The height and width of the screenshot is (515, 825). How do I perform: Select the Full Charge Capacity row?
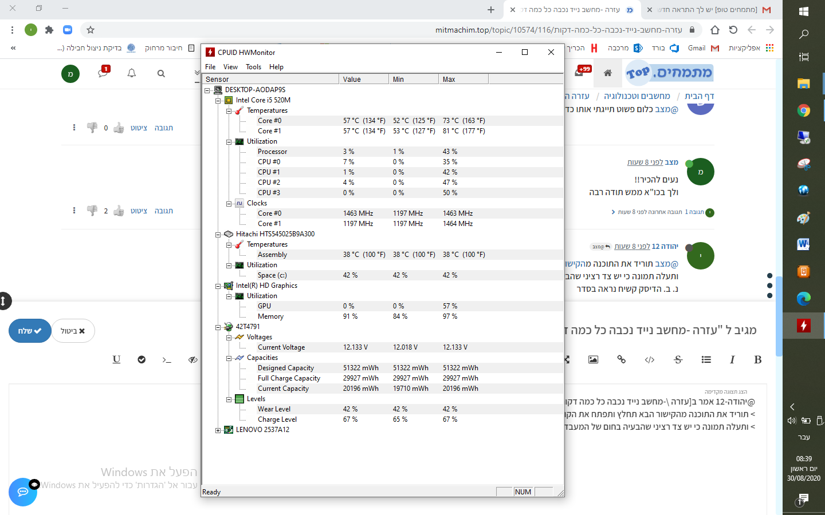(383, 378)
